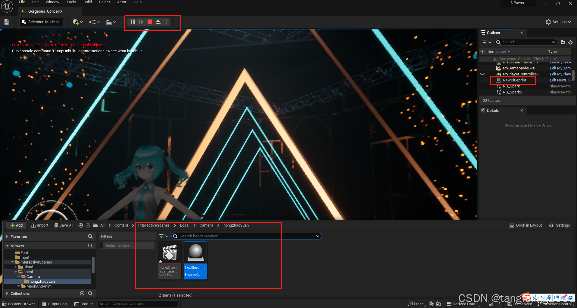Select NewBlueprint asset thumbnail
This screenshot has height=308, width=577.
click(x=195, y=261)
